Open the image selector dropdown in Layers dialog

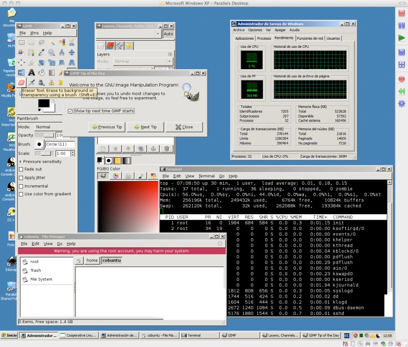pos(129,34)
